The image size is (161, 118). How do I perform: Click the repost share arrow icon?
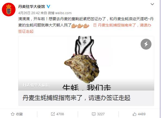coord(53,114)
